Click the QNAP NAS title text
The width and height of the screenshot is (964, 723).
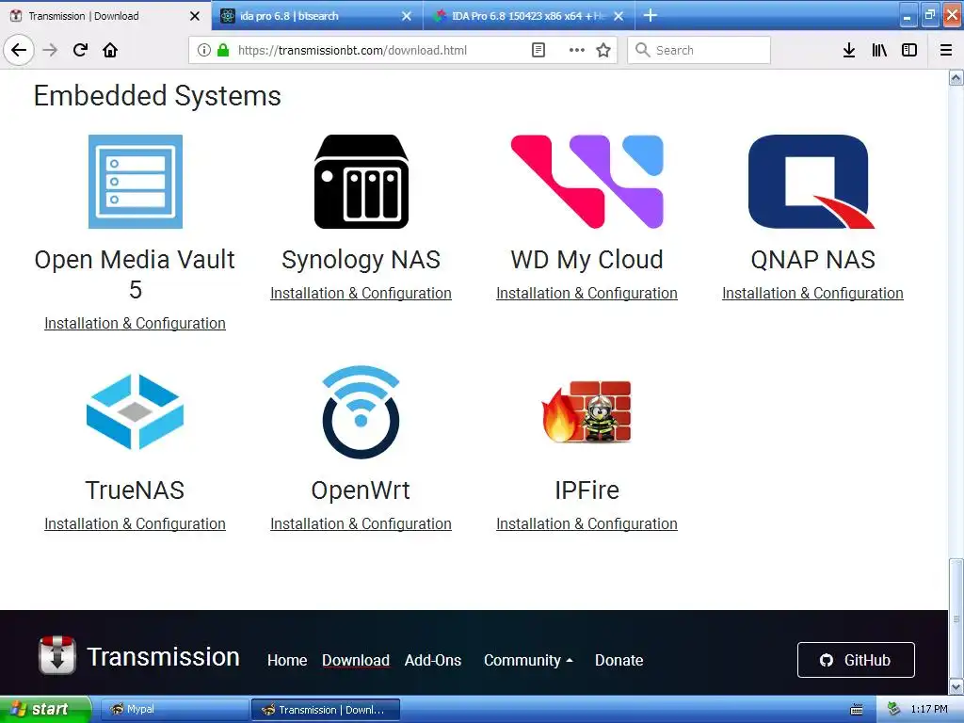[812, 260]
